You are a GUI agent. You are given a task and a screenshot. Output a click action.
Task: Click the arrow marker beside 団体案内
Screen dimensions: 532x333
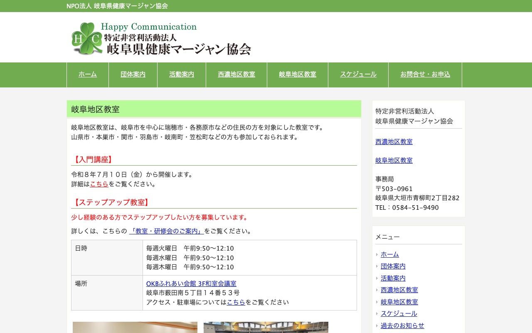pos(377,266)
